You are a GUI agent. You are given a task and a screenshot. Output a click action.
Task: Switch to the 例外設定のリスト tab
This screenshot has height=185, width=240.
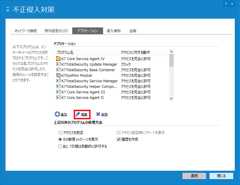[x=57, y=31]
